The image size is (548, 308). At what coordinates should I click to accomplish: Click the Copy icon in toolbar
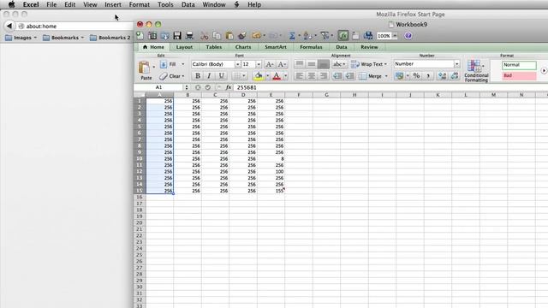tap(217, 36)
